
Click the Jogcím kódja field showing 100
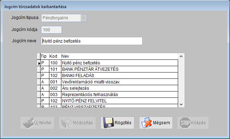tap(52, 30)
